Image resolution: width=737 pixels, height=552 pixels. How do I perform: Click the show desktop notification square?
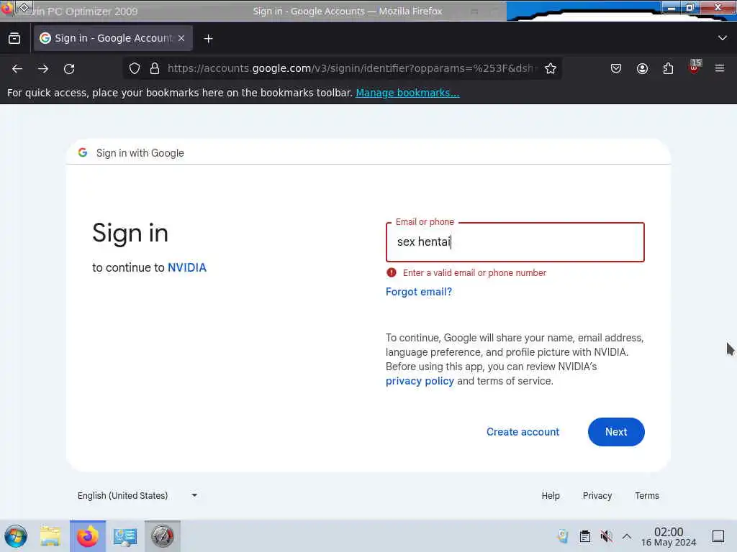[x=718, y=536]
